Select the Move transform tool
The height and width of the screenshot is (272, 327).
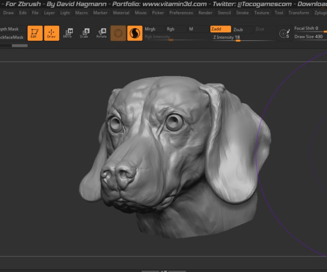pos(68,33)
